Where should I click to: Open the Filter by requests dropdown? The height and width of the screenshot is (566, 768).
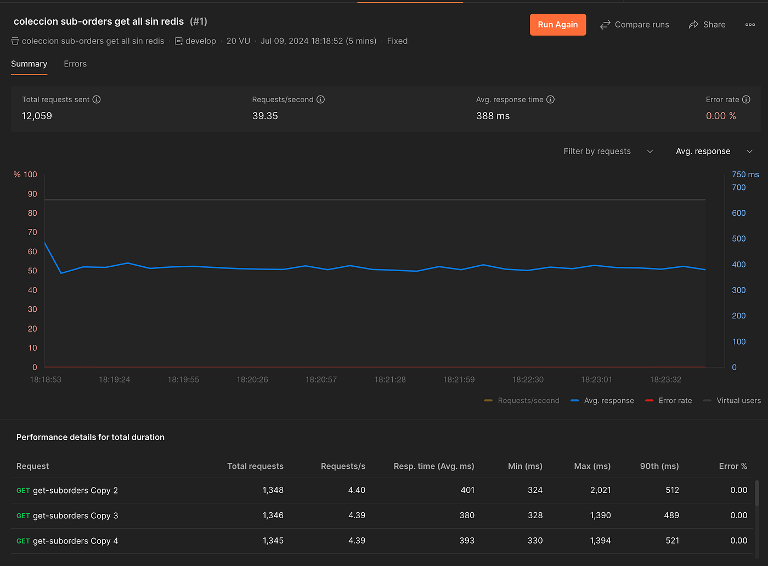click(x=608, y=152)
